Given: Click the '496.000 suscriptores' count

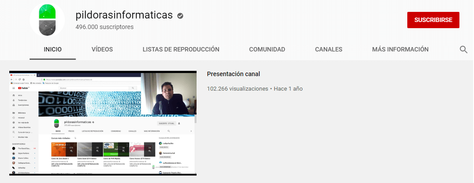Looking at the screenshot, I should [x=105, y=27].
